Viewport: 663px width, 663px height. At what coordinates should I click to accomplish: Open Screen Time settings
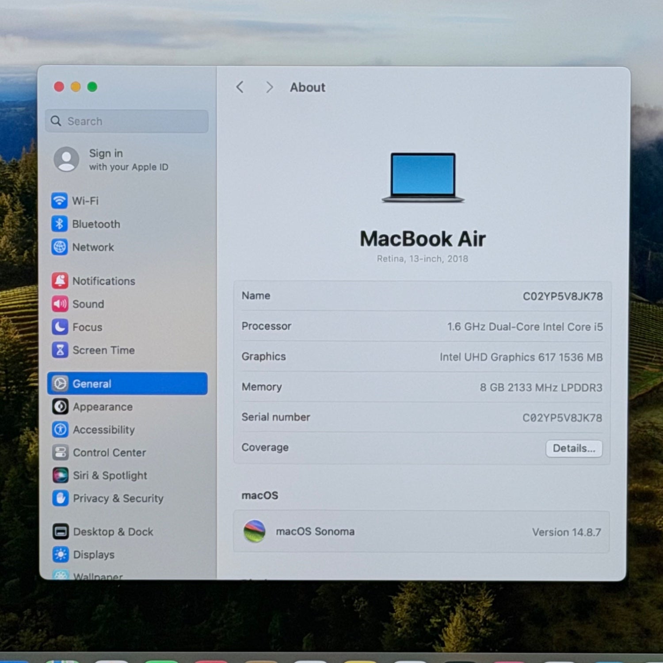click(x=93, y=350)
